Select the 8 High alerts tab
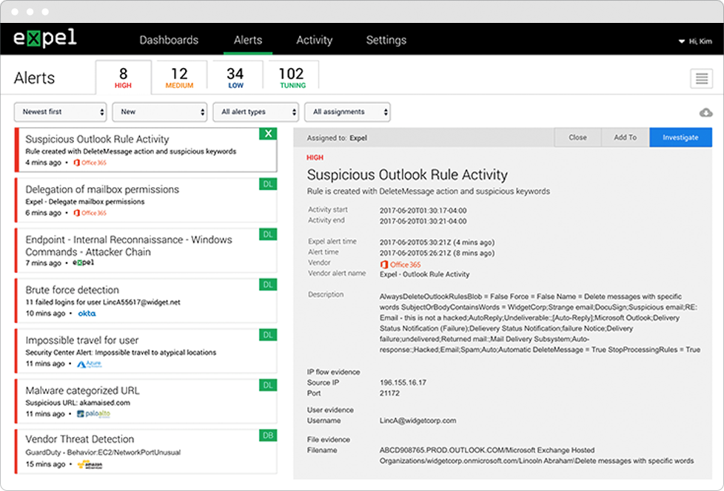The image size is (724, 491). point(124,78)
